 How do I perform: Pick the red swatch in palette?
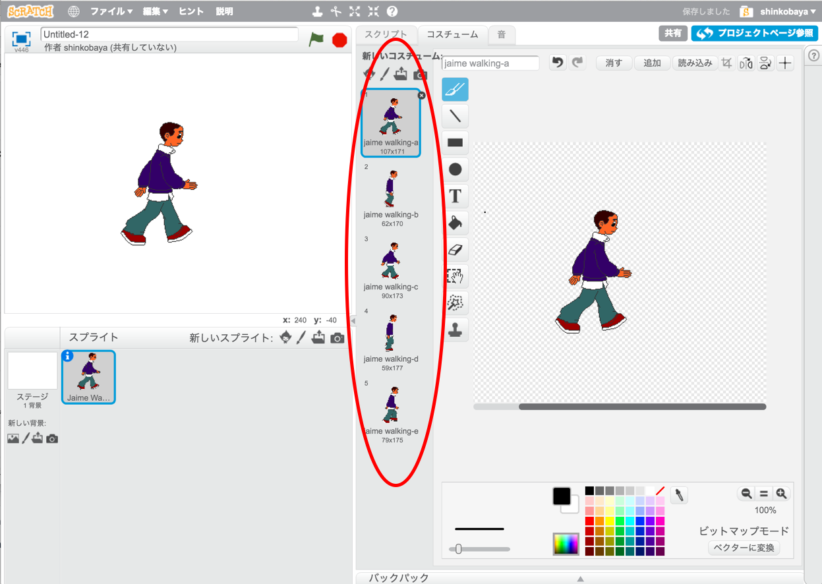(589, 521)
